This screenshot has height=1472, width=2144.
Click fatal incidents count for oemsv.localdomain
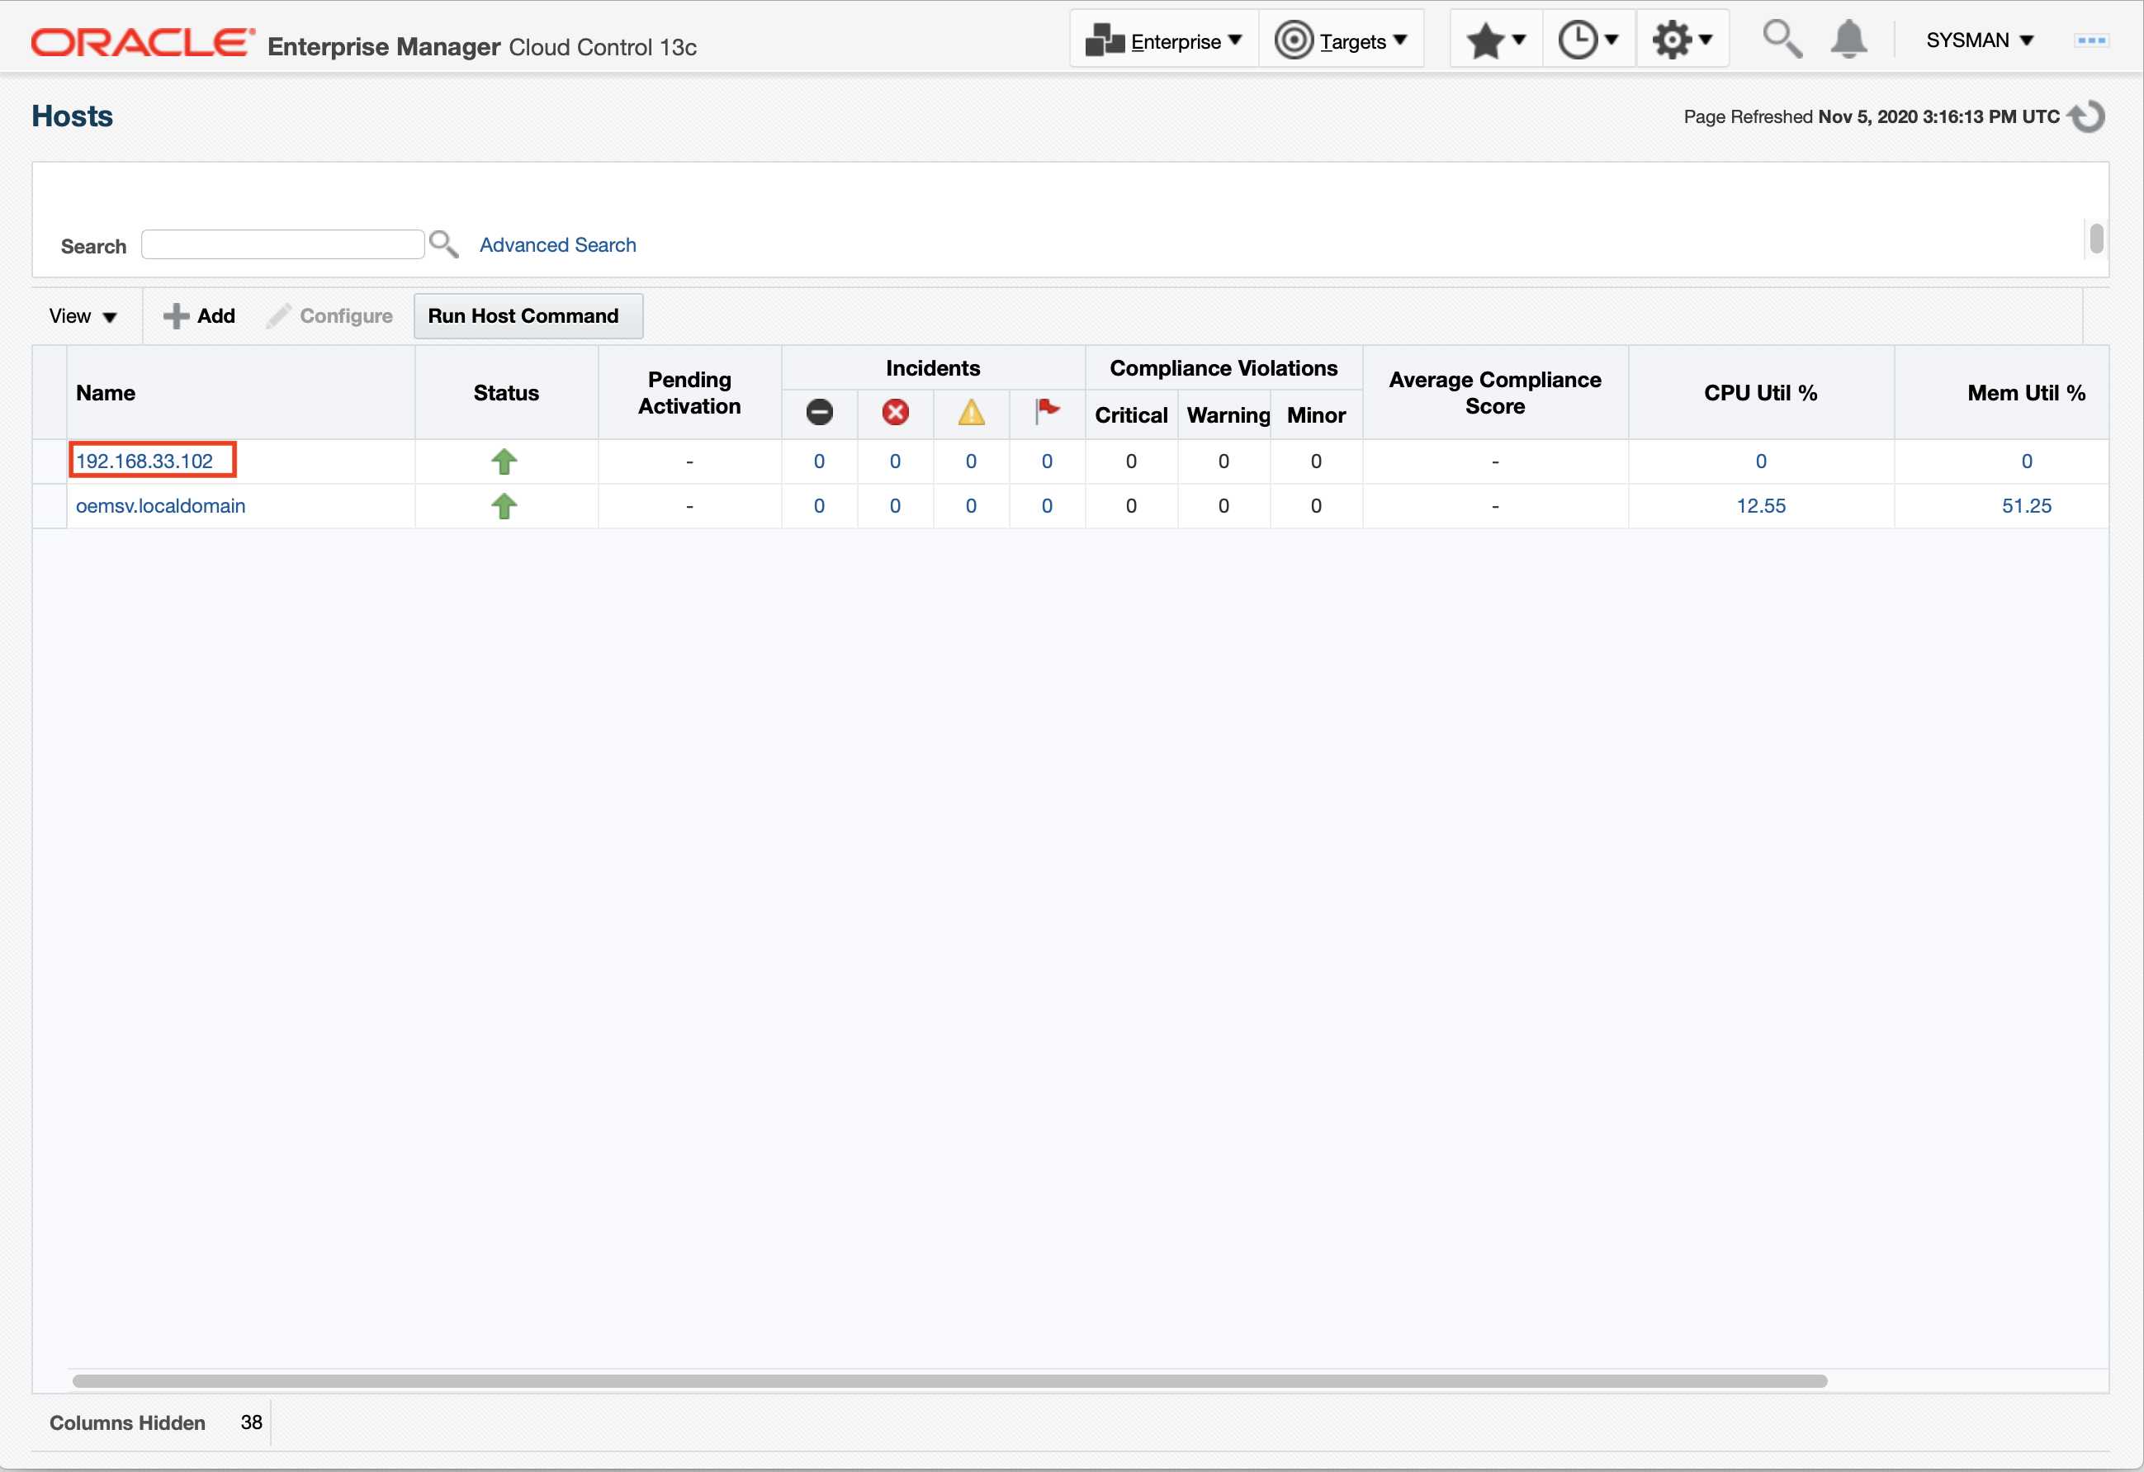point(819,505)
